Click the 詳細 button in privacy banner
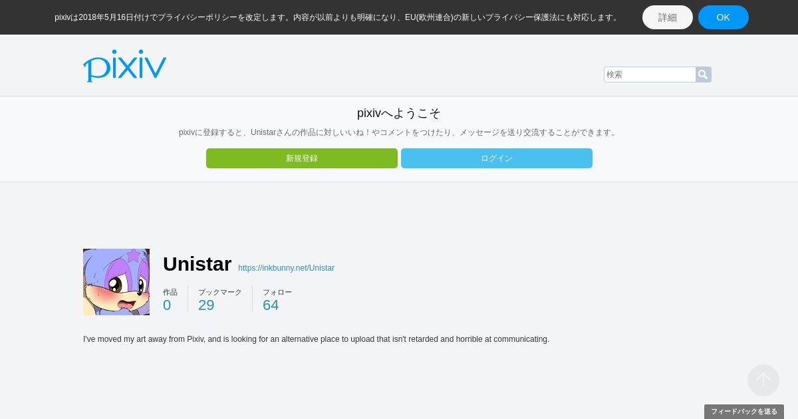 coord(668,17)
